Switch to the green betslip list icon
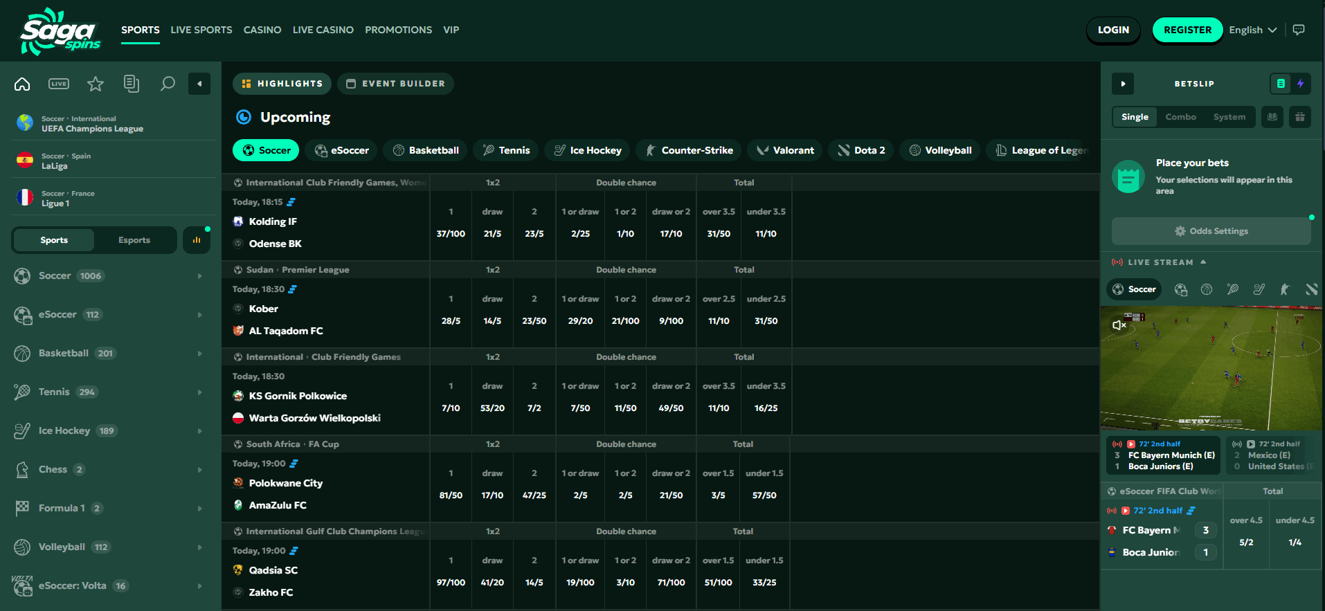The image size is (1325, 611). point(1281,84)
